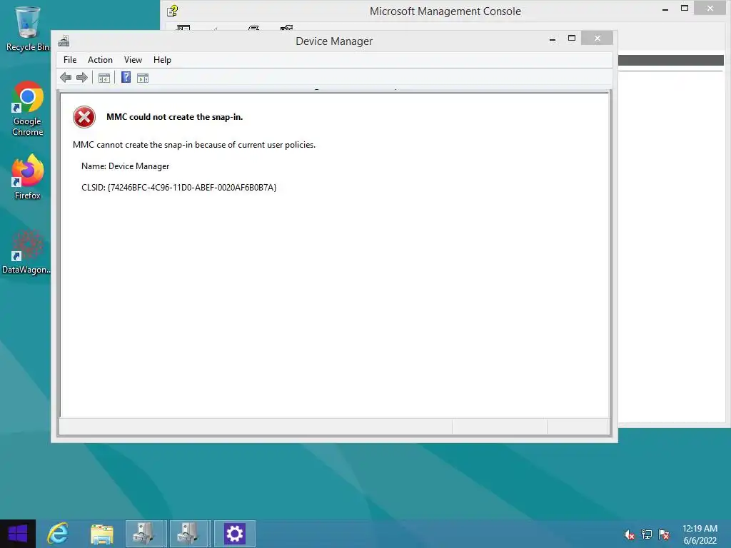Switch to first management console taskbar item
Screen dimensions: 731x548
[144, 534]
